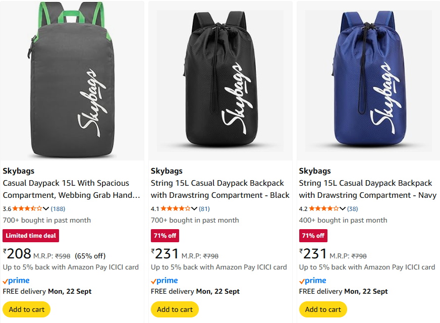The width and height of the screenshot is (440, 323).
Task: Open the navy drawstring backpack image
Action: click(368, 81)
